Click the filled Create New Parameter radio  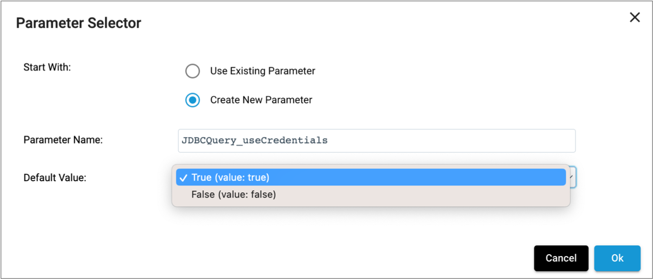193,100
